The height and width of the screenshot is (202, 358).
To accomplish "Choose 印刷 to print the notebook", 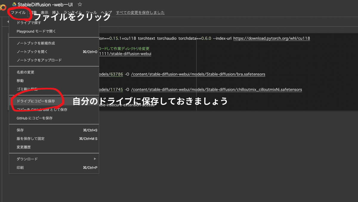I will (54, 167).
